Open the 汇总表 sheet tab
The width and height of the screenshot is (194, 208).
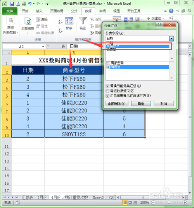pyautogui.click(x=27, y=198)
